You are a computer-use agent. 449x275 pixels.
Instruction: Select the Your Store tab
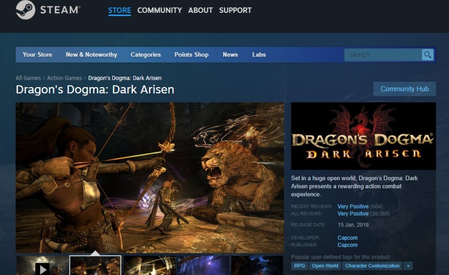pos(37,55)
